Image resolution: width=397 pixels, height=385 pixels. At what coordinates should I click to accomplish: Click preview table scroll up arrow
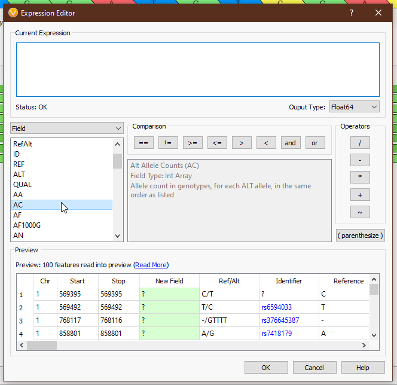click(374, 279)
